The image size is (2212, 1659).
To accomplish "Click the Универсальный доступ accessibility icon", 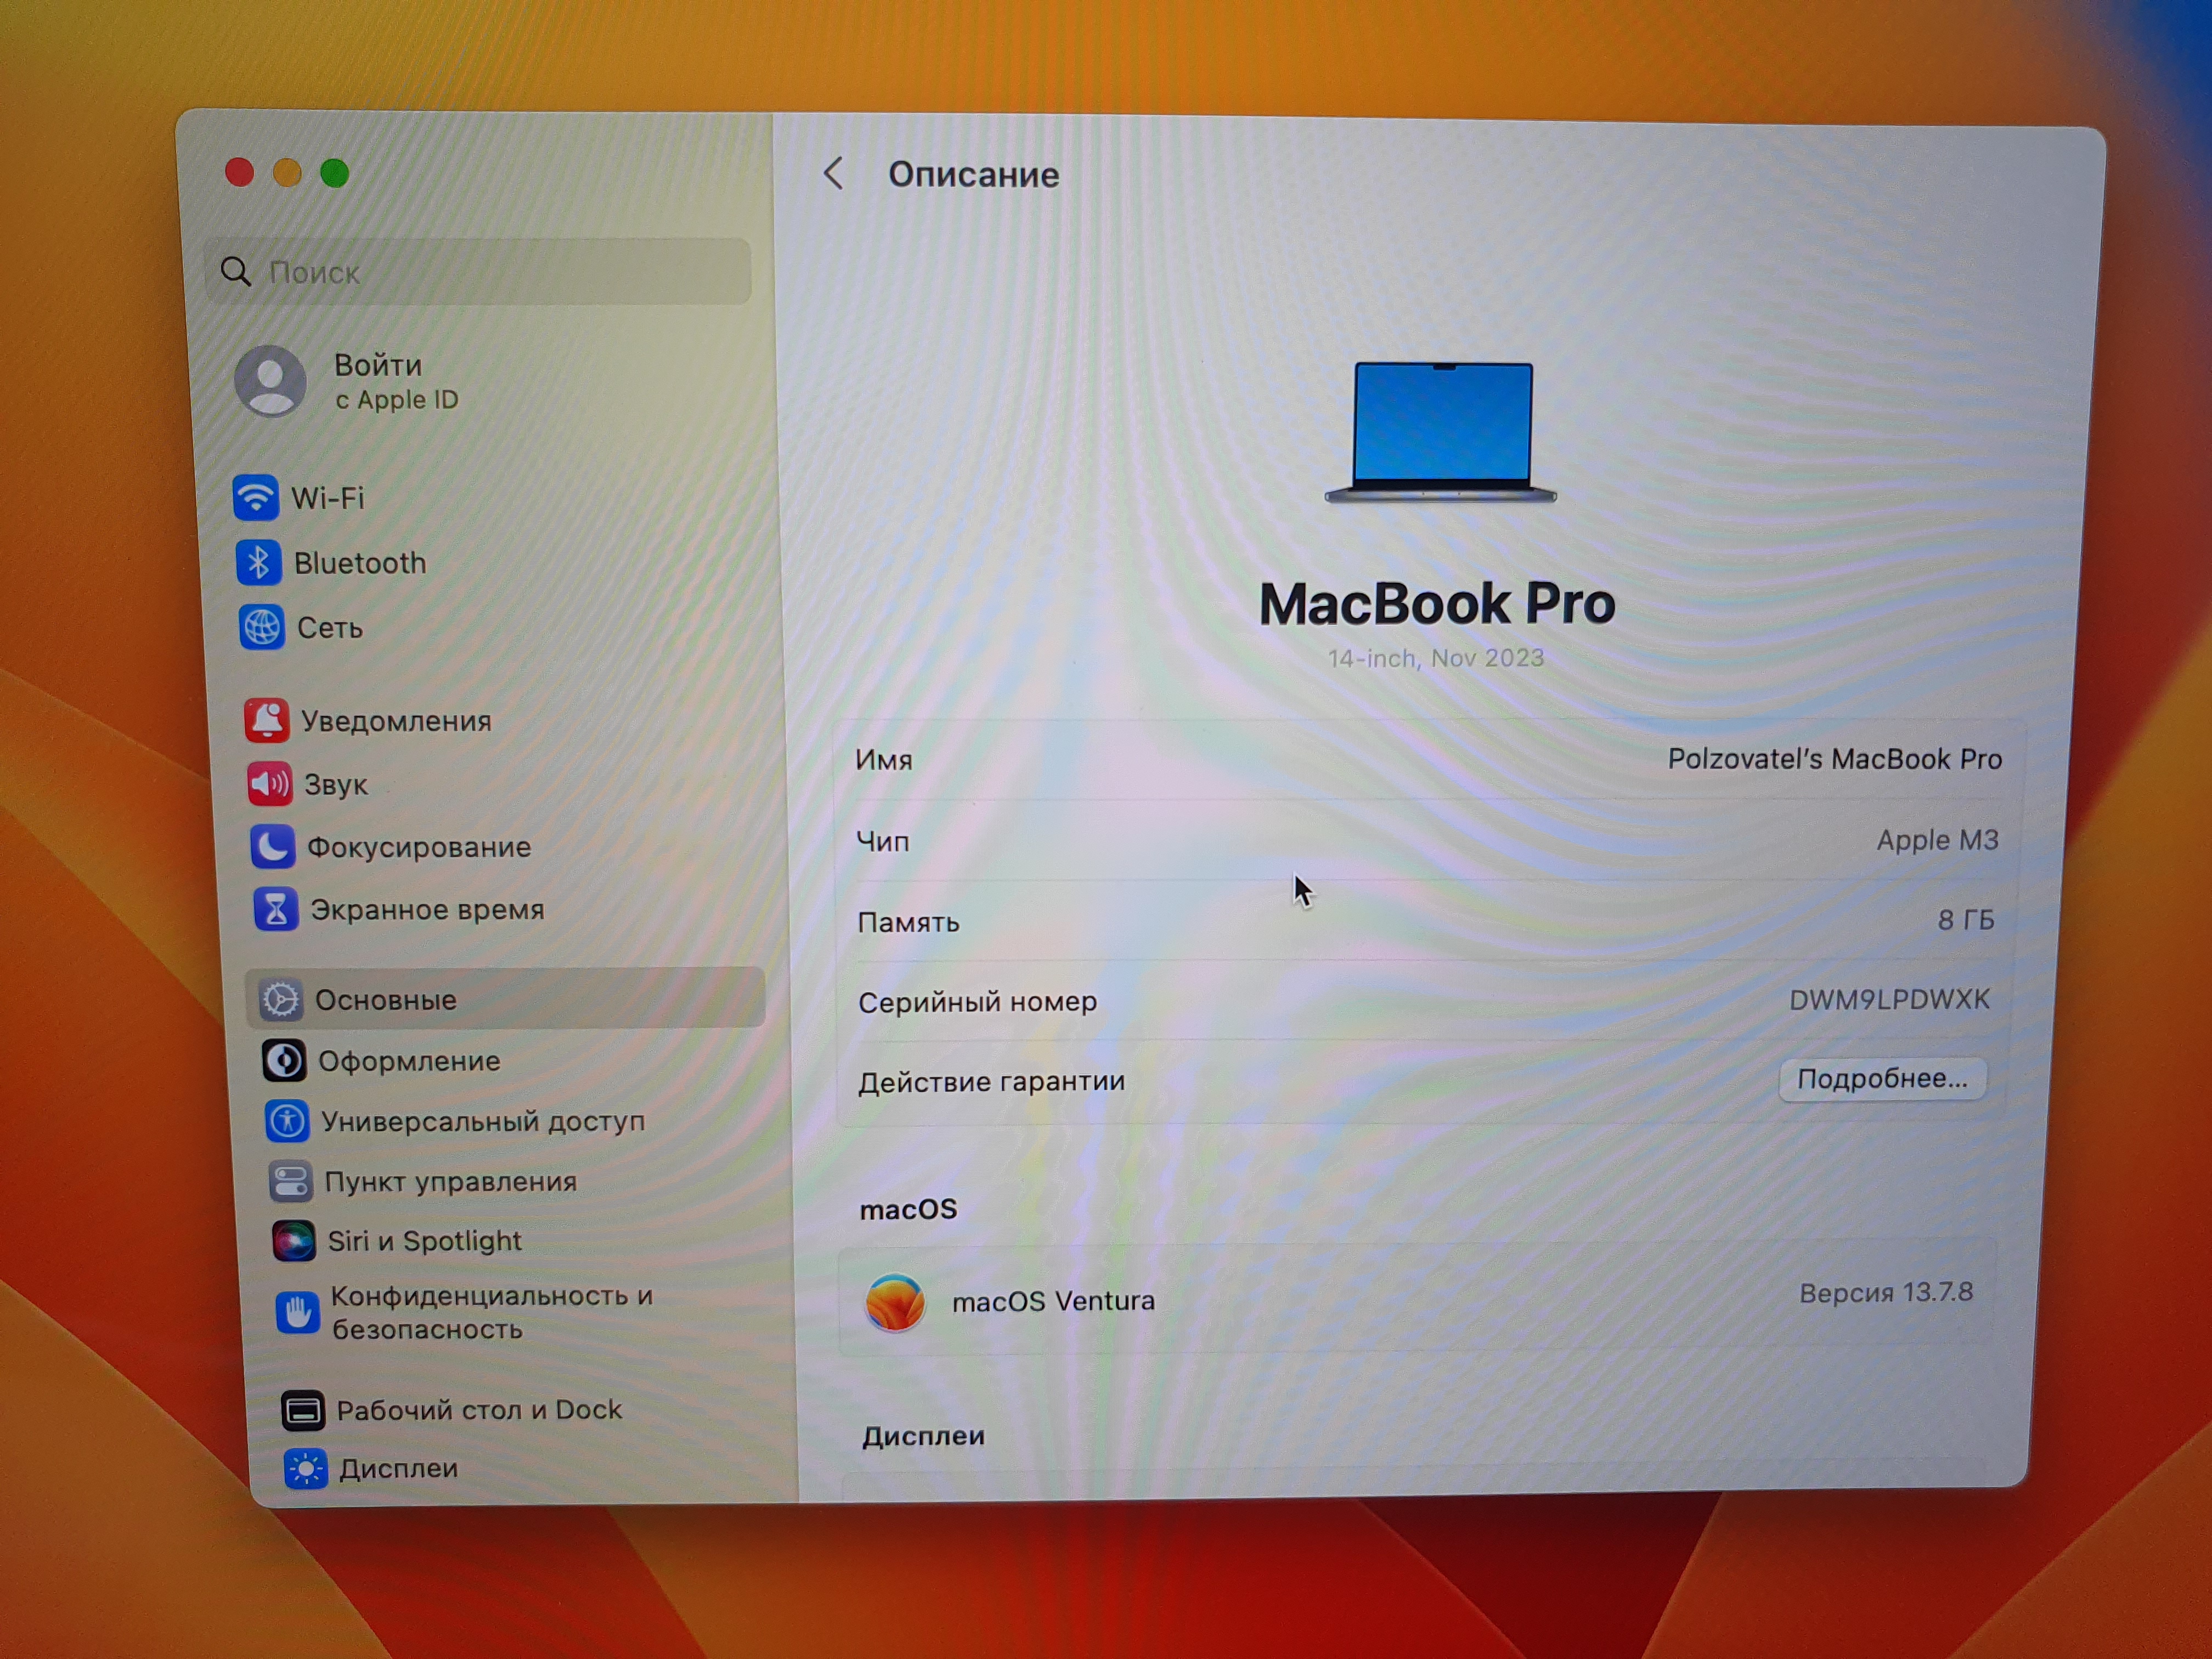I will (287, 1121).
